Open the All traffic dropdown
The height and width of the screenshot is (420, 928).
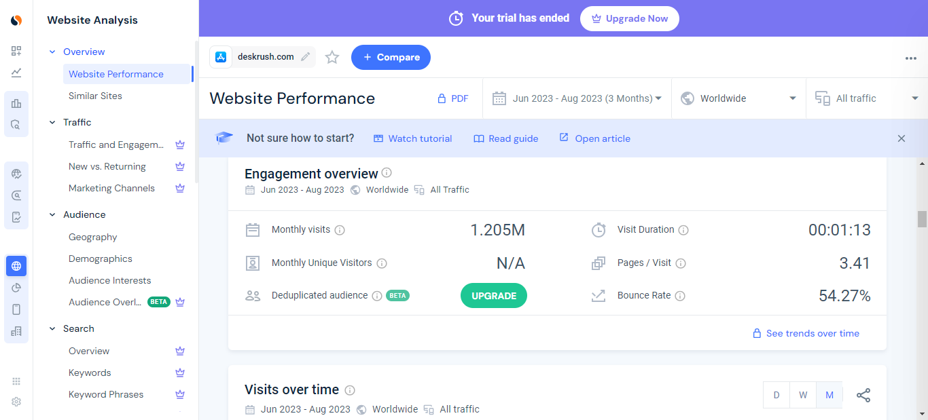pyautogui.click(x=866, y=98)
